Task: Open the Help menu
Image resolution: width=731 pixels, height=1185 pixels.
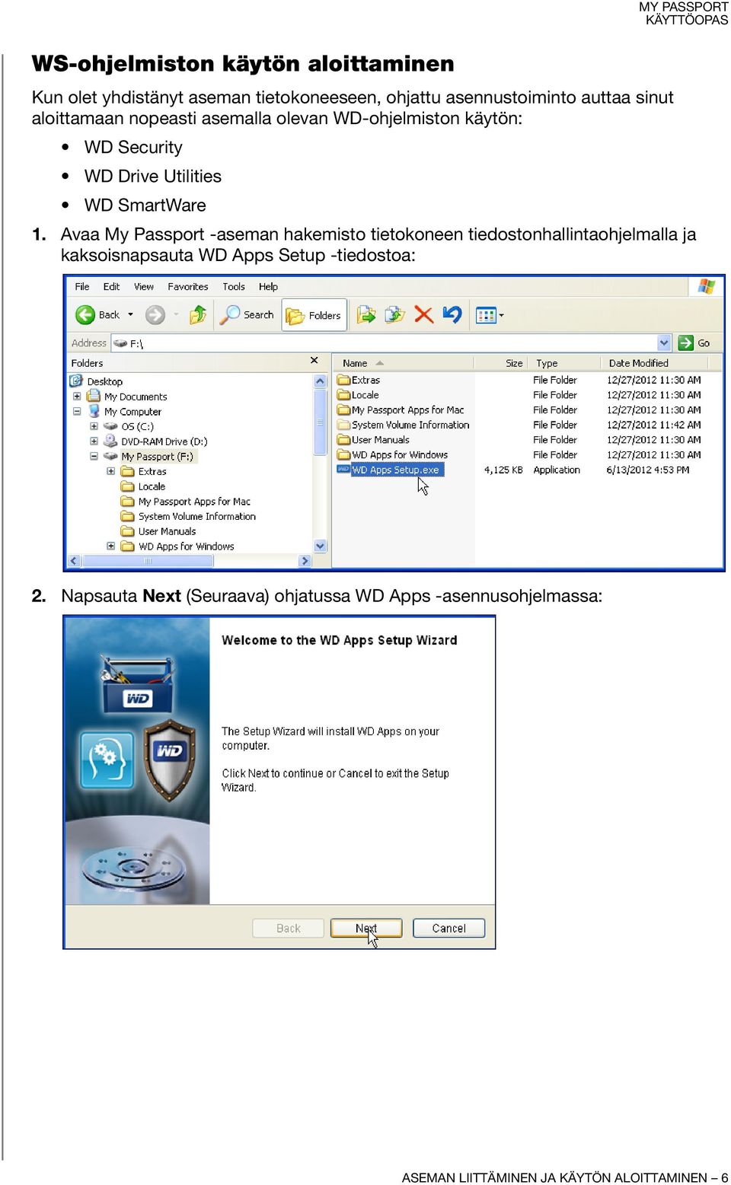Action: 268,287
